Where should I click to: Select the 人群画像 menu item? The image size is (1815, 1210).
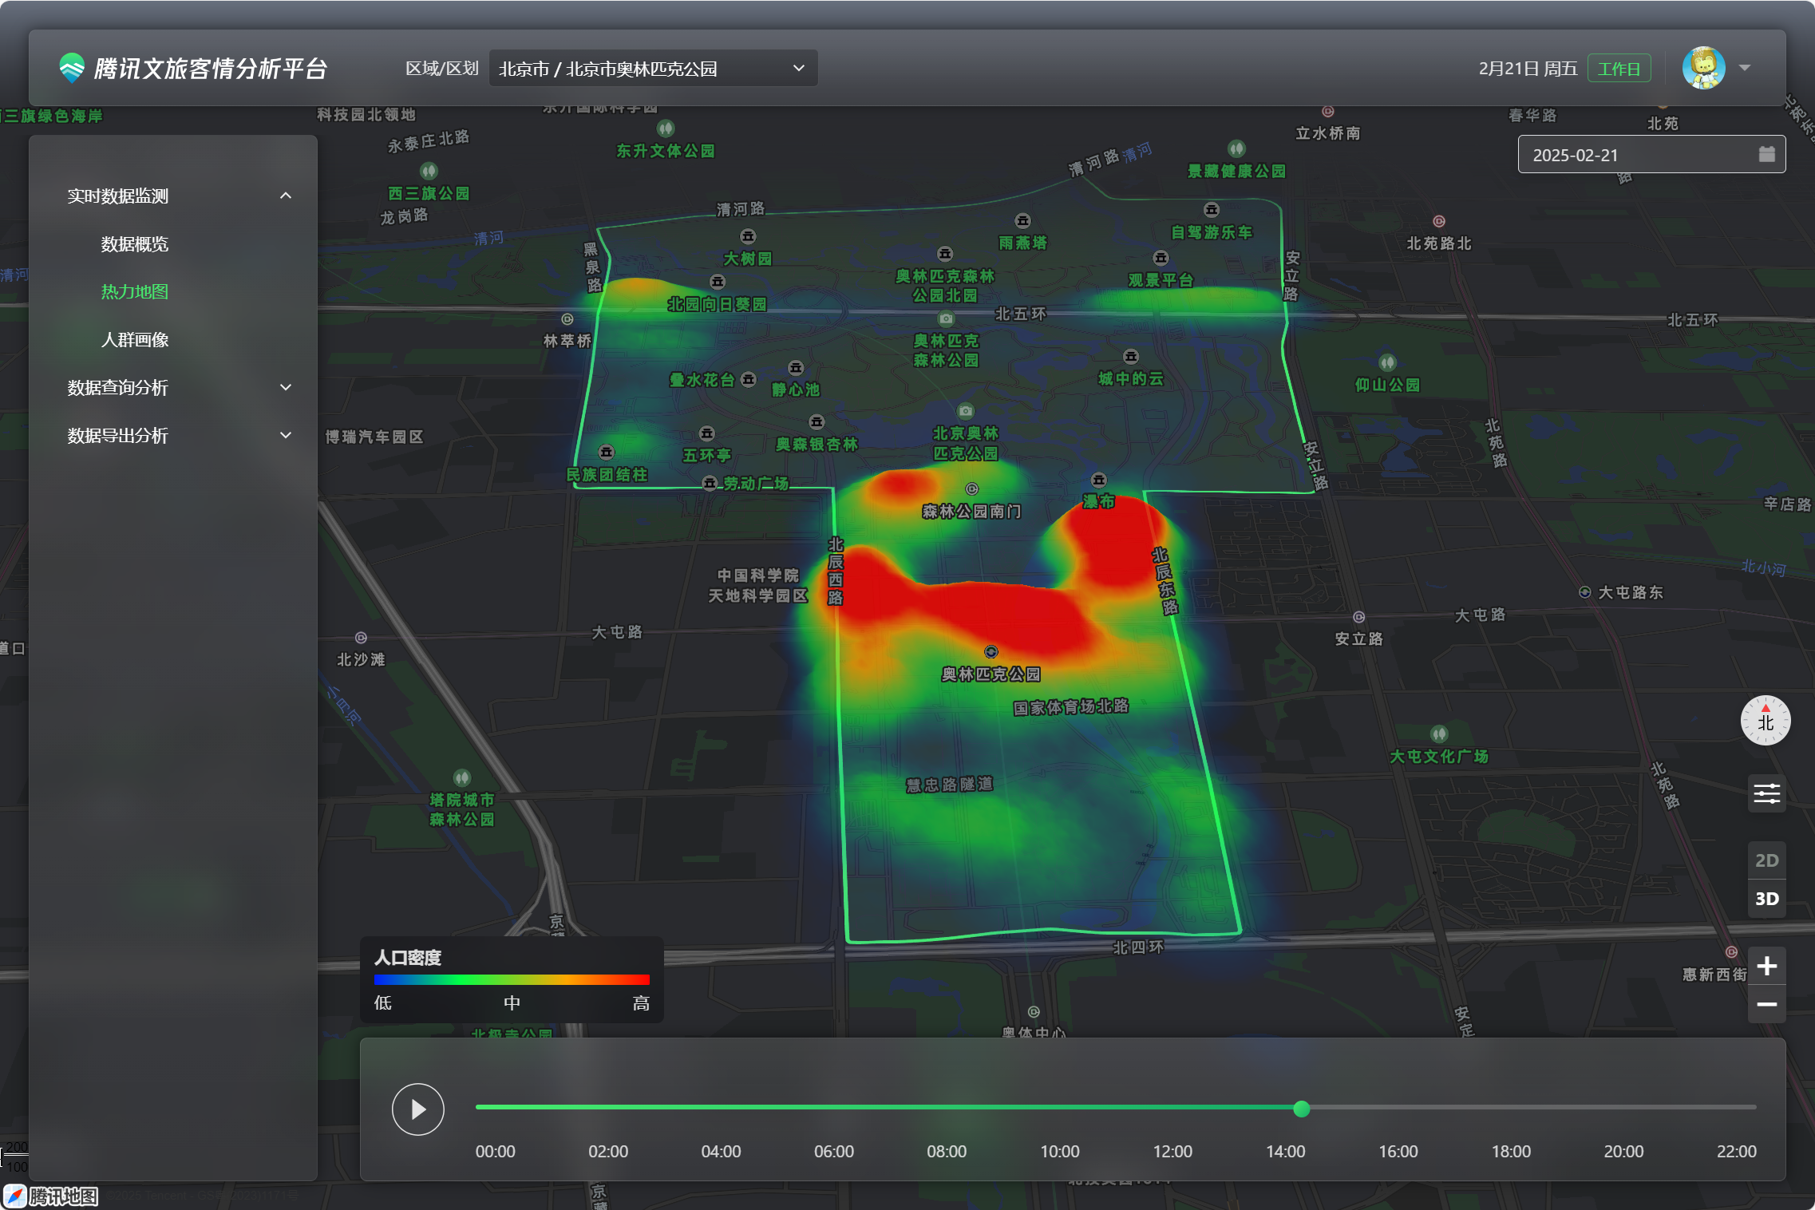[x=134, y=339]
